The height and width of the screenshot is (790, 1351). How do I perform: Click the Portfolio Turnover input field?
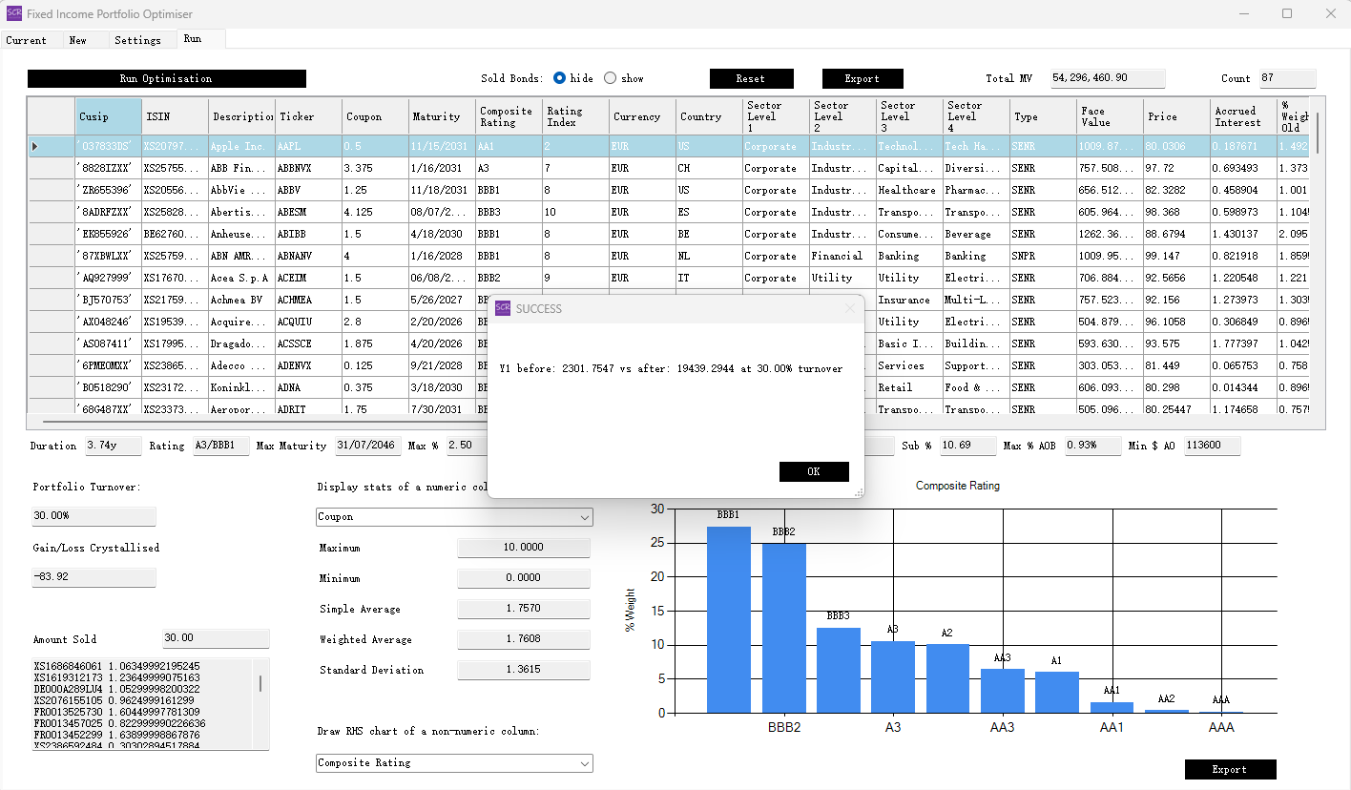point(94,515)
